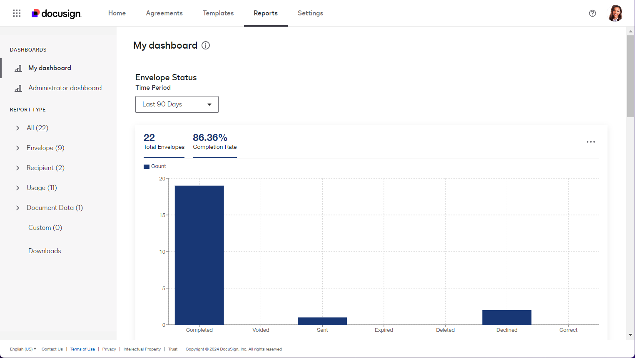The height and width of the screenshot is (358, 635).
Task: Open the My dashboard info tooltip icon
Action: 206,45
